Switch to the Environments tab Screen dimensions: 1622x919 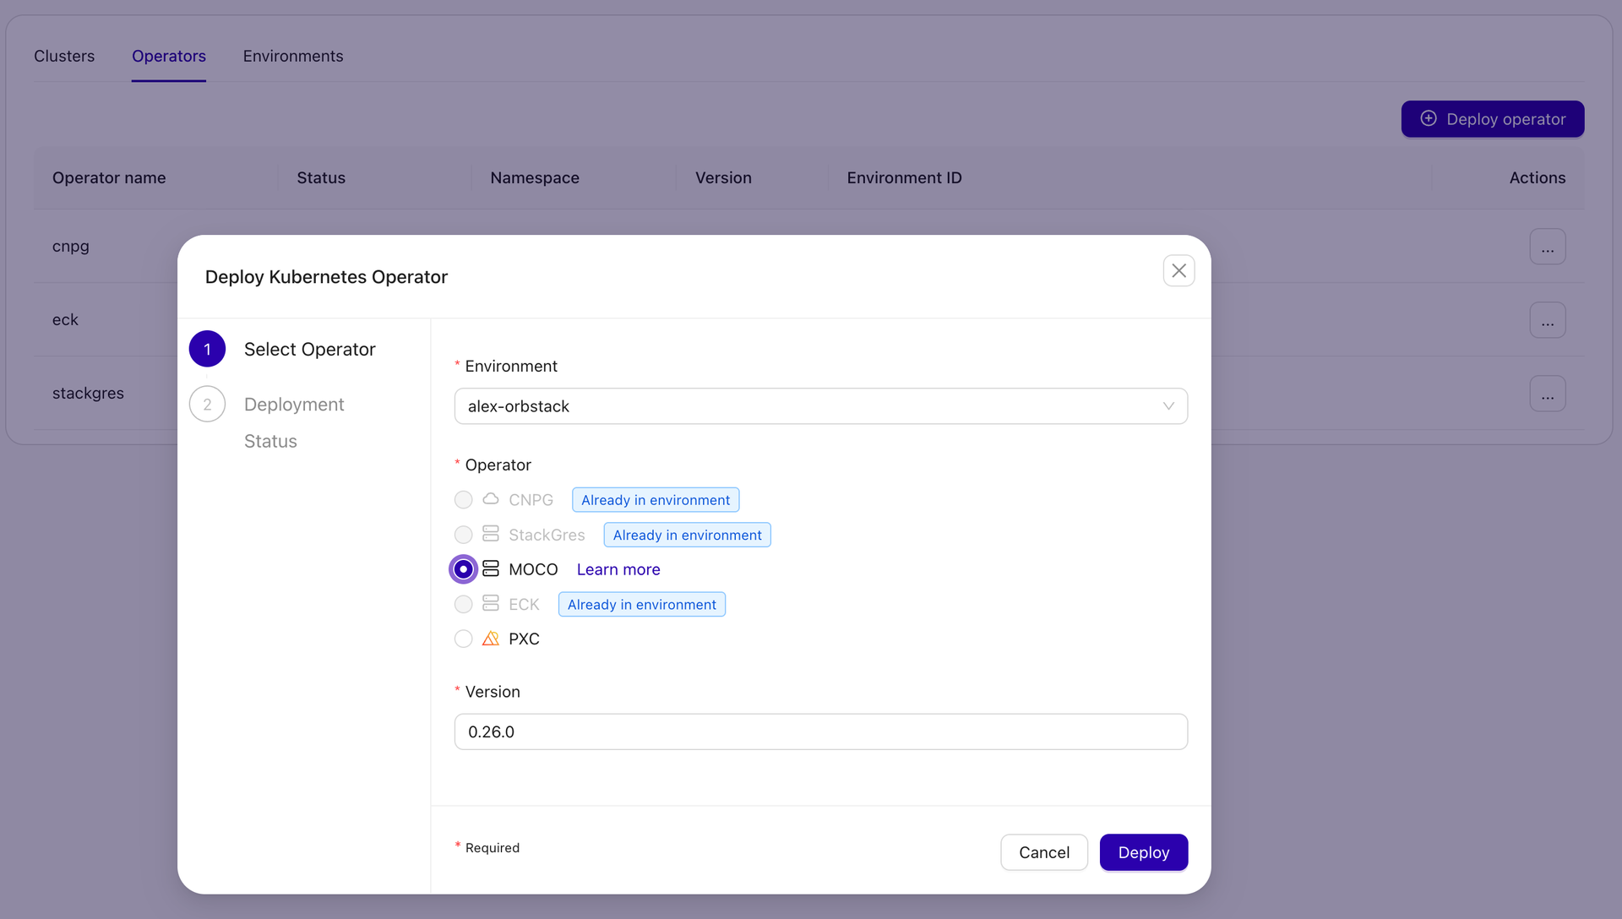click(292, 56)
